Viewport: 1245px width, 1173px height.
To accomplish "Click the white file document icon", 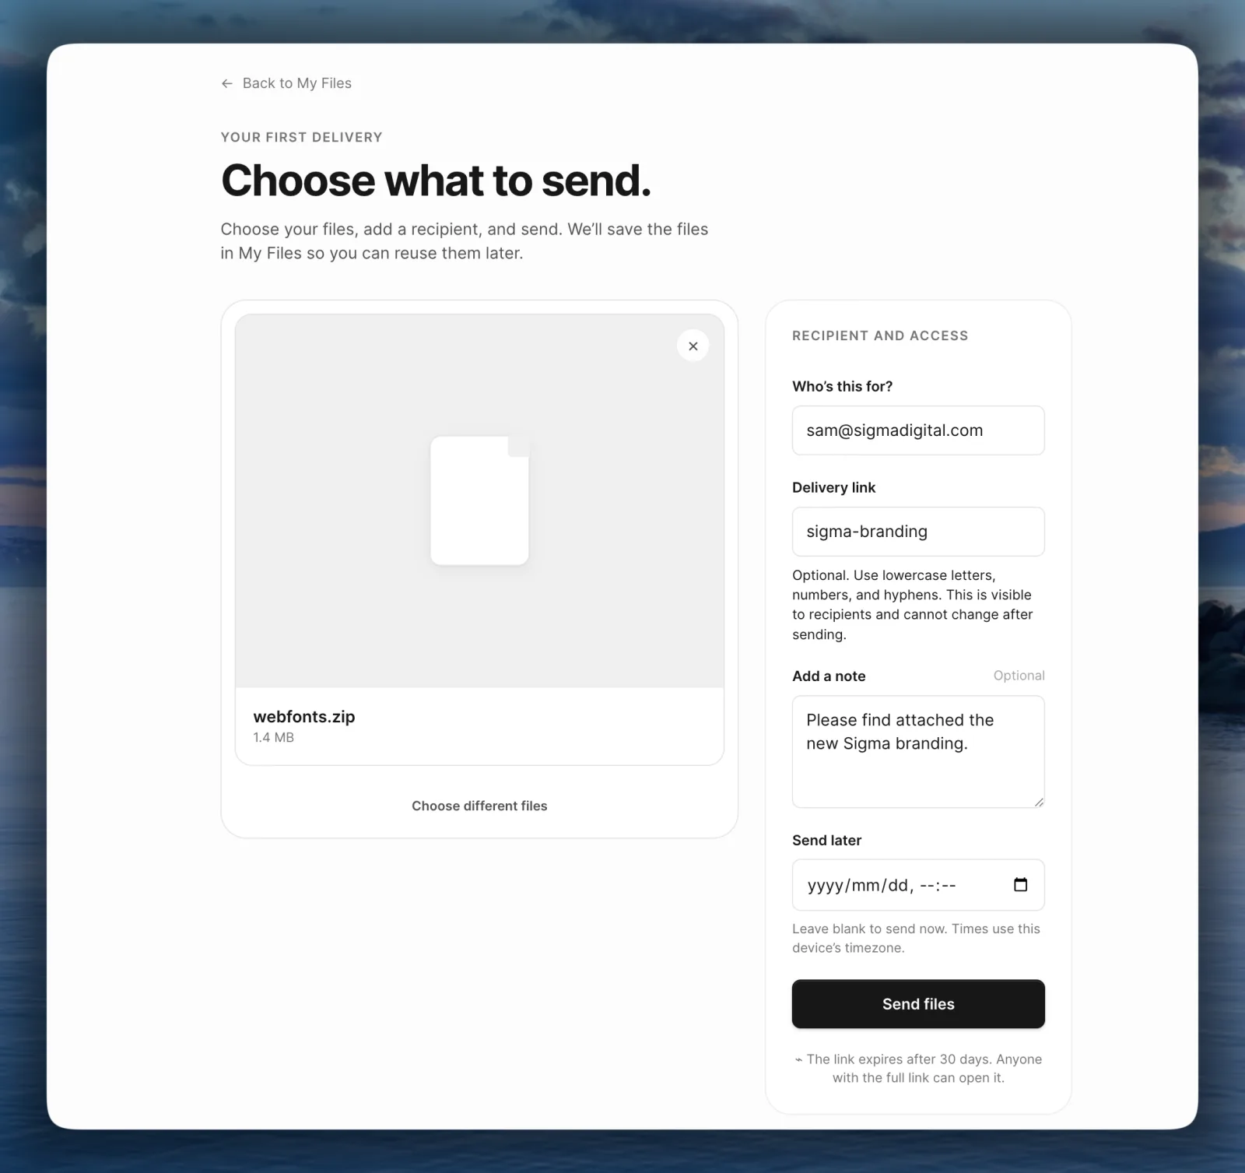I will pos(479,500).
